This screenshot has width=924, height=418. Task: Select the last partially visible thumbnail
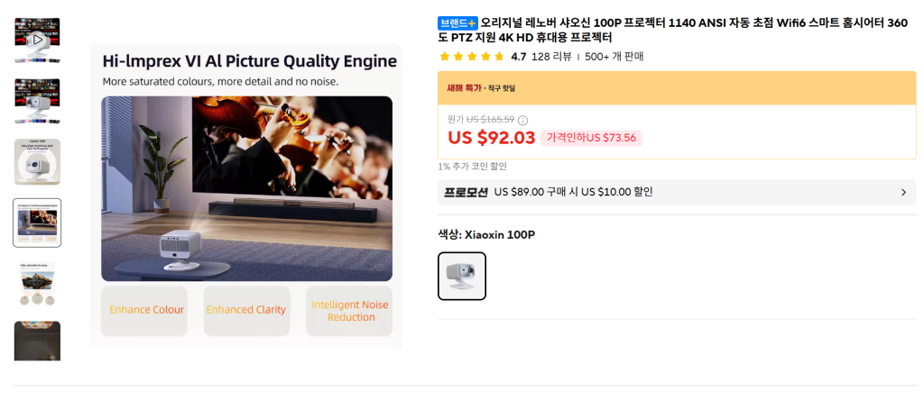(37, 341)
